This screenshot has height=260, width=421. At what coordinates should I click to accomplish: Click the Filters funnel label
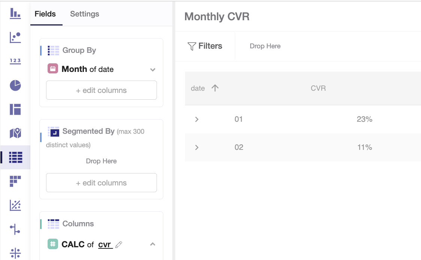(x=205, y=46)
